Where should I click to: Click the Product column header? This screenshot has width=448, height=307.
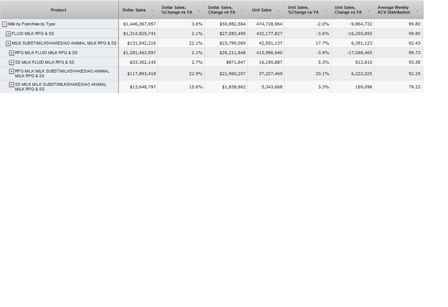point(58,10)
